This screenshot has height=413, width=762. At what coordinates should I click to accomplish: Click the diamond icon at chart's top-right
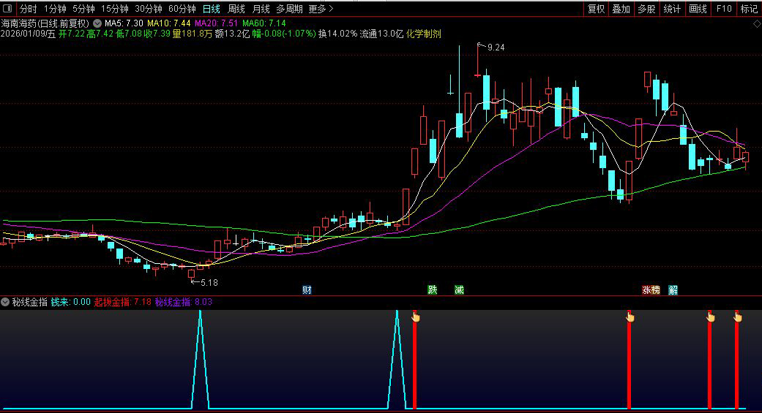click(756, 23)
